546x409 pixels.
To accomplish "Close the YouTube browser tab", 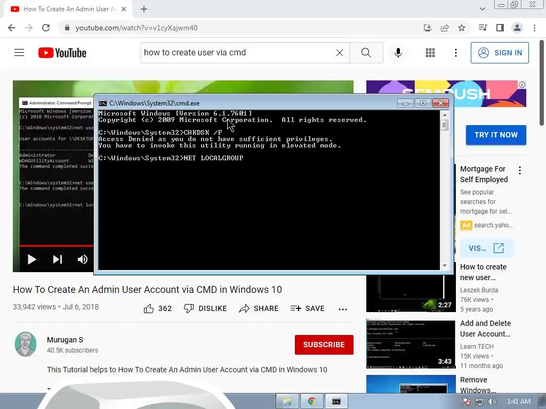I will click(124, 9).
